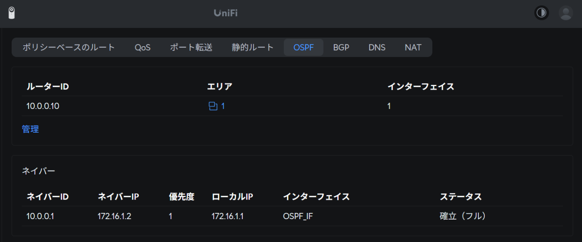Click router ID 10.0.0.10
The height and width of the screenshot is (242, 582).
point(43,106)
